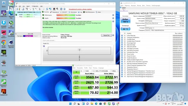The width and height of the screenshot is (188, 106).
Task: Switch to S.M.A.R.T. tab
Action: [63, 12]
